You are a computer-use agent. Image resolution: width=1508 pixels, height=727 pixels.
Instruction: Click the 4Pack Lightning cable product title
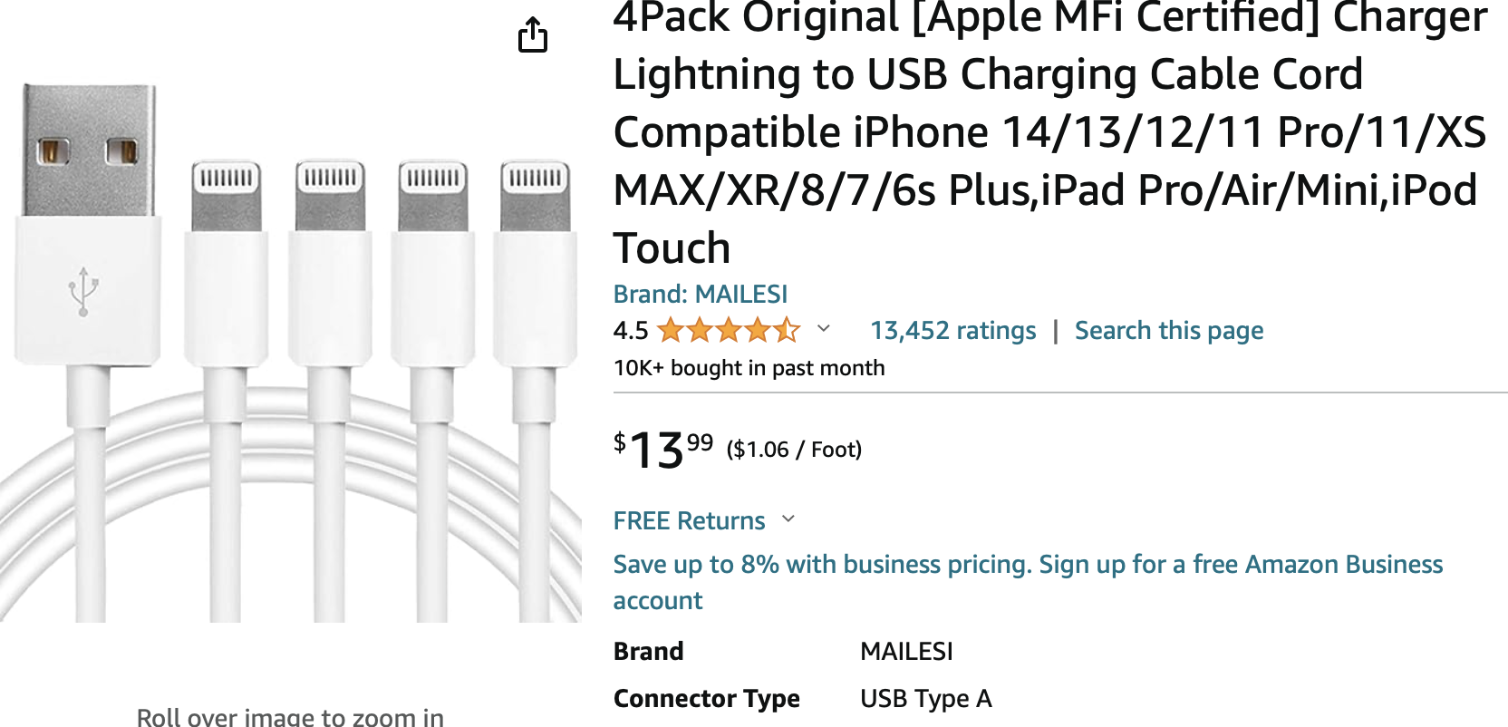pos(1049,131)
